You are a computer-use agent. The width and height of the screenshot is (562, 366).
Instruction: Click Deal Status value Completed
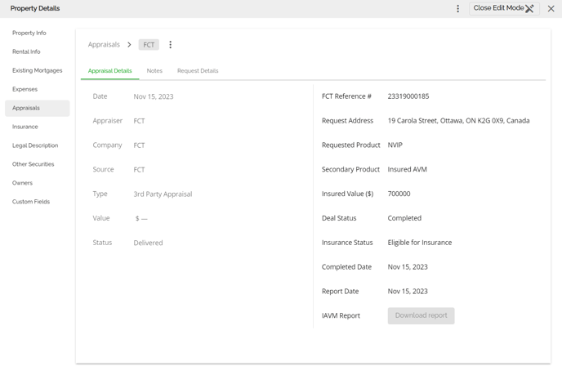404,218
